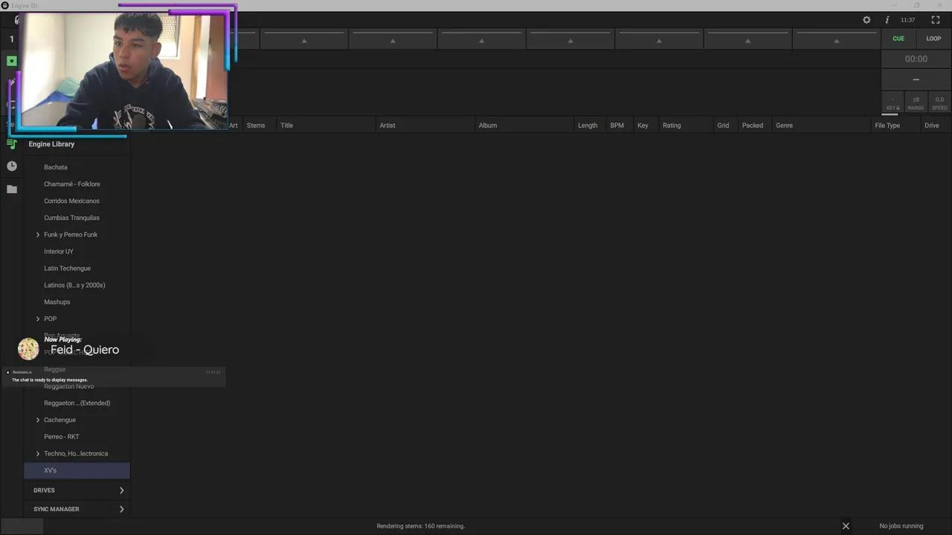Select the Reggaeton ...(Extended) playlist
The width and height of the screenshot is (952, 535).
[77, 403]
